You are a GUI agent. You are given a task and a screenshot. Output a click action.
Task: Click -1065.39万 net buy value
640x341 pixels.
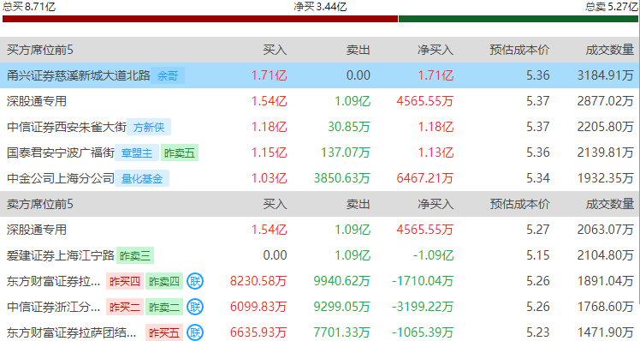click(x=423, y=332)
